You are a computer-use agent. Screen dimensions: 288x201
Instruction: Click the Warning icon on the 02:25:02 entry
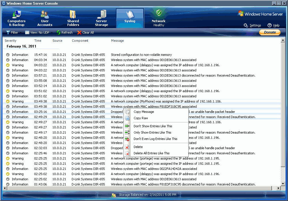[x=8, y=174]
